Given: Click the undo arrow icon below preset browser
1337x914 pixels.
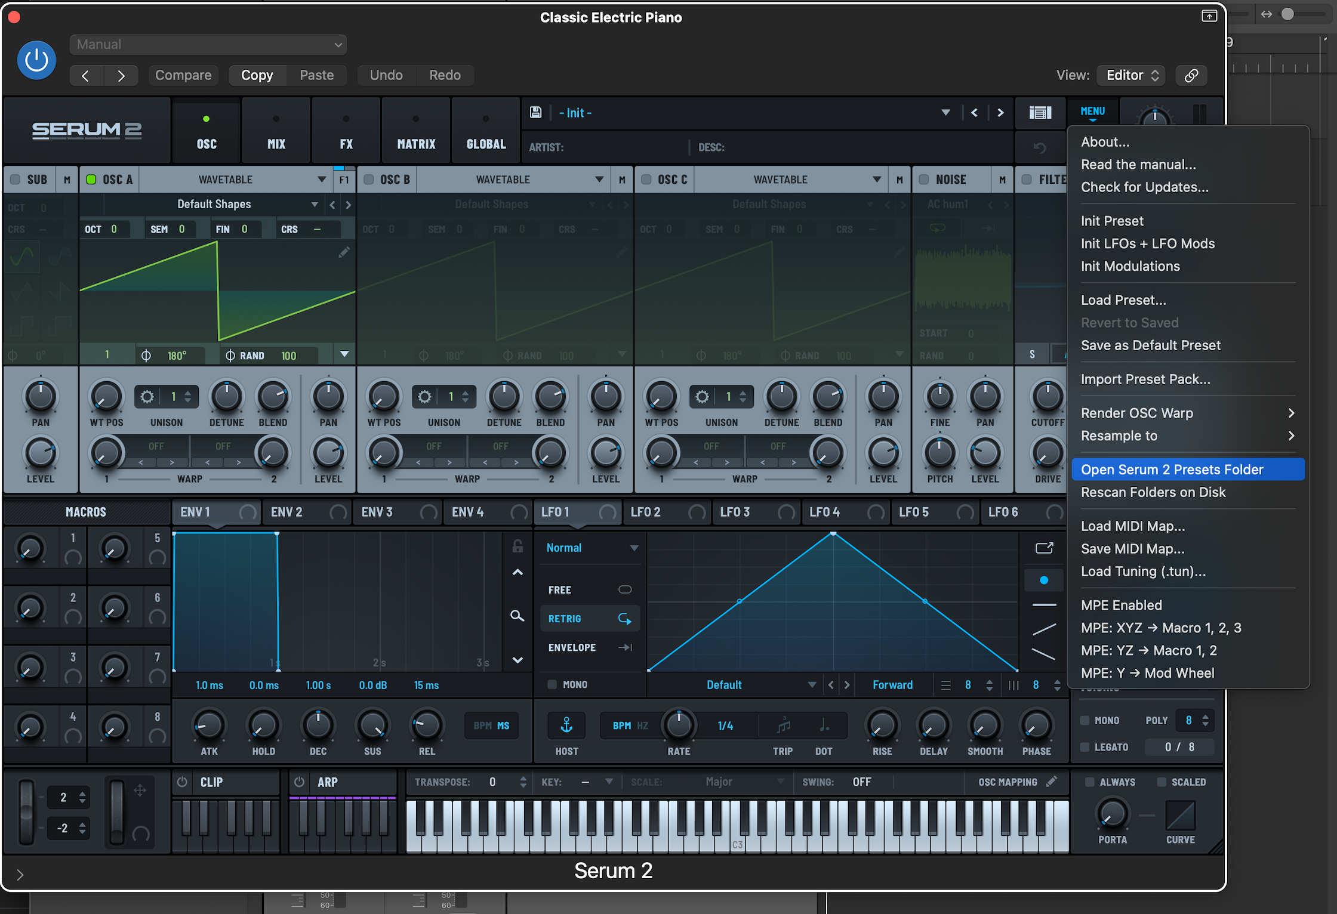Looking at the screenshot, I should pos(1040,147).
